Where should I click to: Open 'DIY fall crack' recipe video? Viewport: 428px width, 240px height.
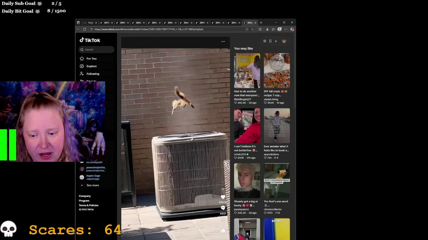click(277, 71)
